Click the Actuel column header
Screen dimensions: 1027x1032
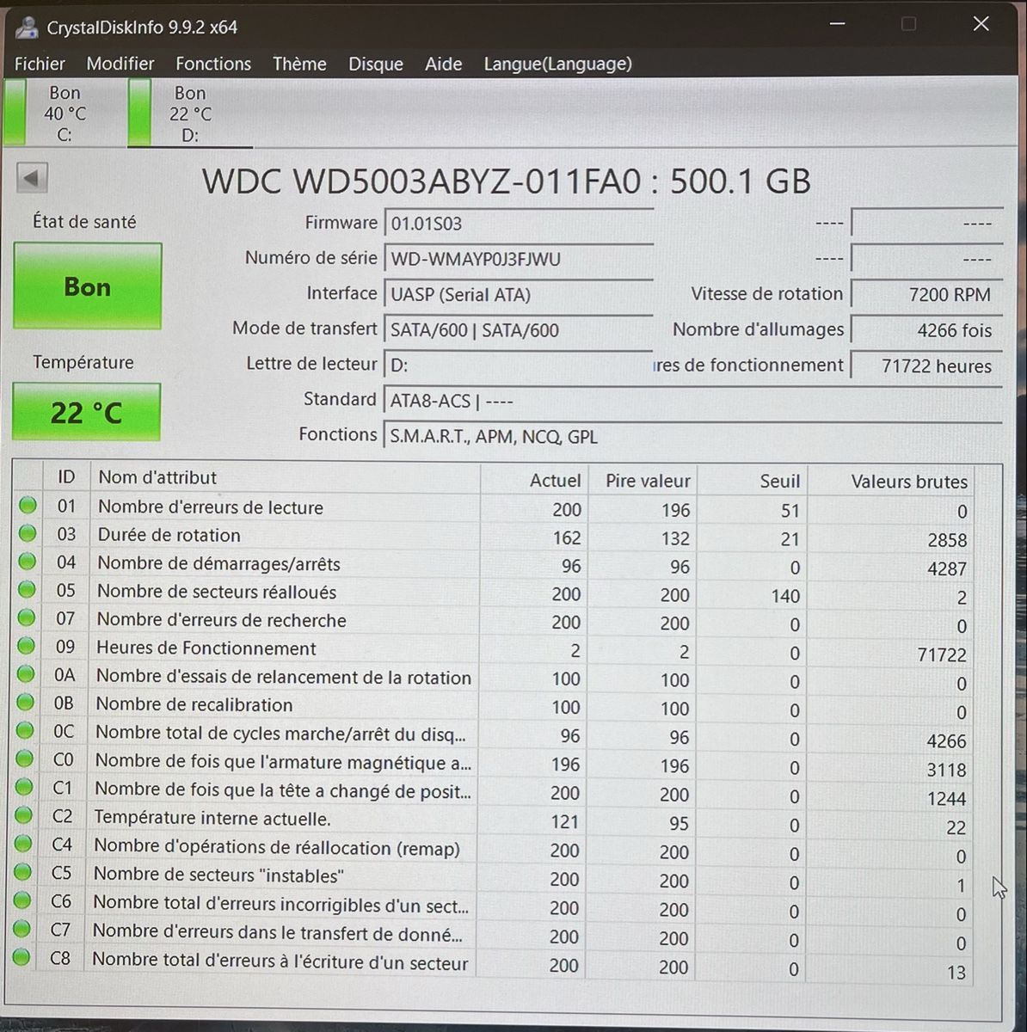[533, 480]
